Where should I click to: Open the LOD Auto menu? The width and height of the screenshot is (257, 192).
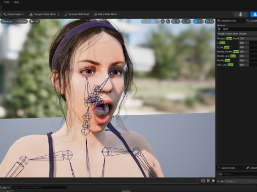click(21, 21)
